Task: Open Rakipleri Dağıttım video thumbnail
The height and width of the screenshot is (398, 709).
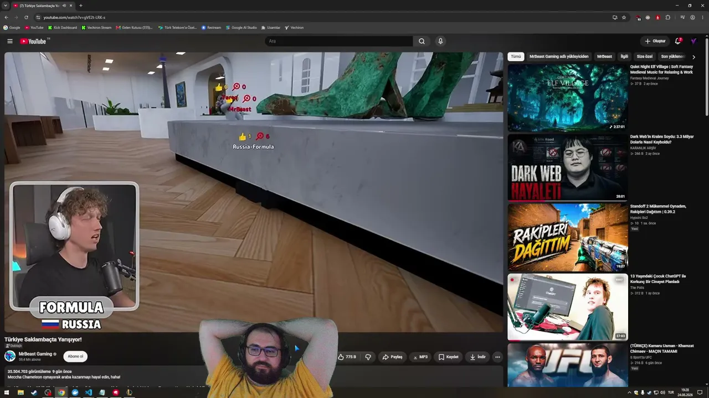Action: [568, 237]
